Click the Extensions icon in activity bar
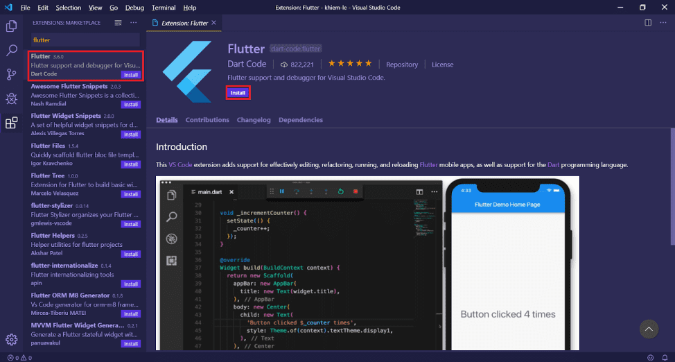675x362 pixels. pos(11,123)
